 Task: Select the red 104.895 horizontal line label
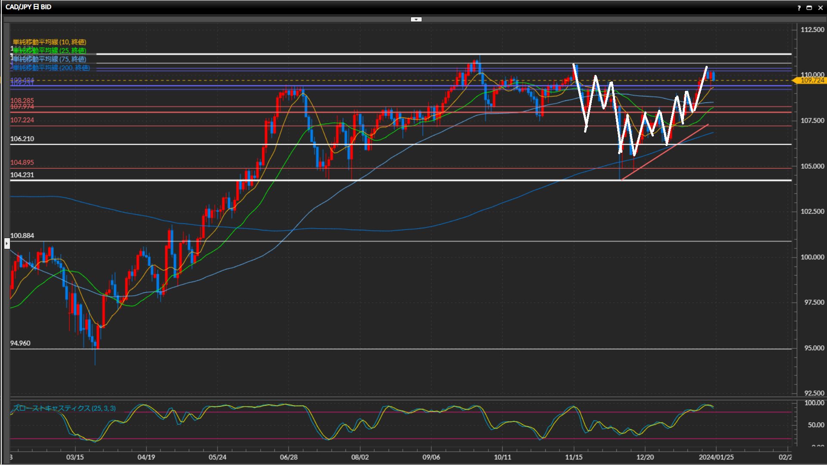(22, 162)
